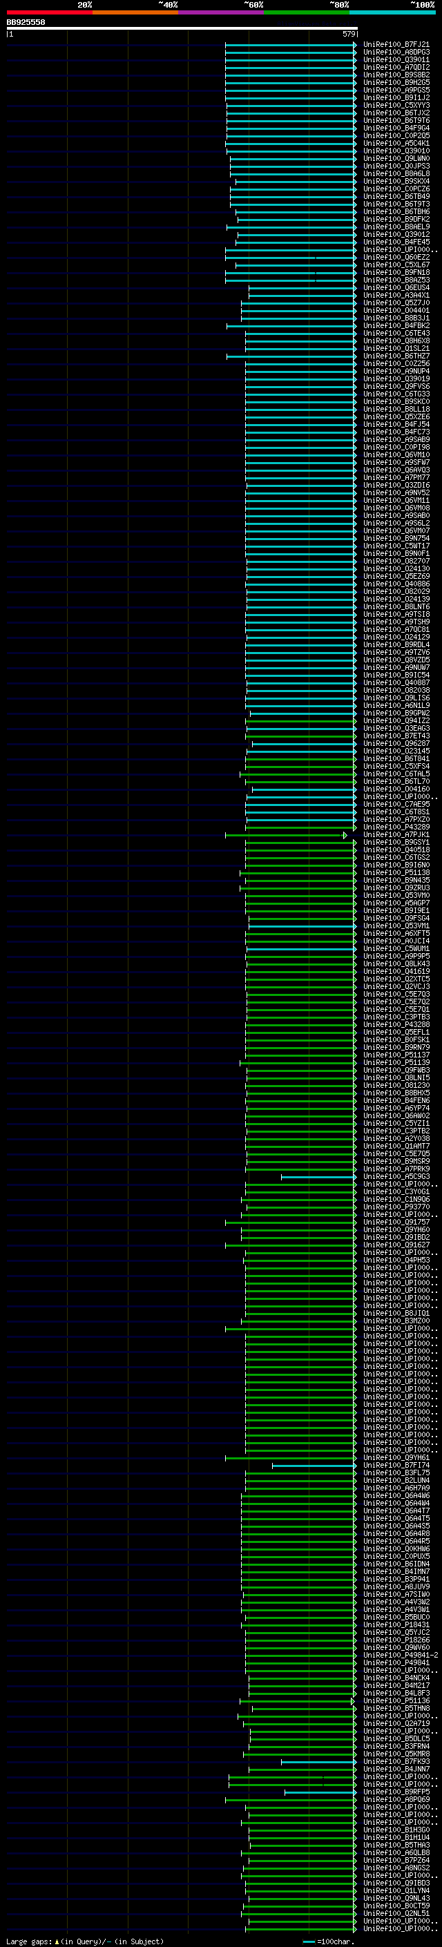Click the cyan bar for UniRef100_Q53VM1

(x=302, y=926)
